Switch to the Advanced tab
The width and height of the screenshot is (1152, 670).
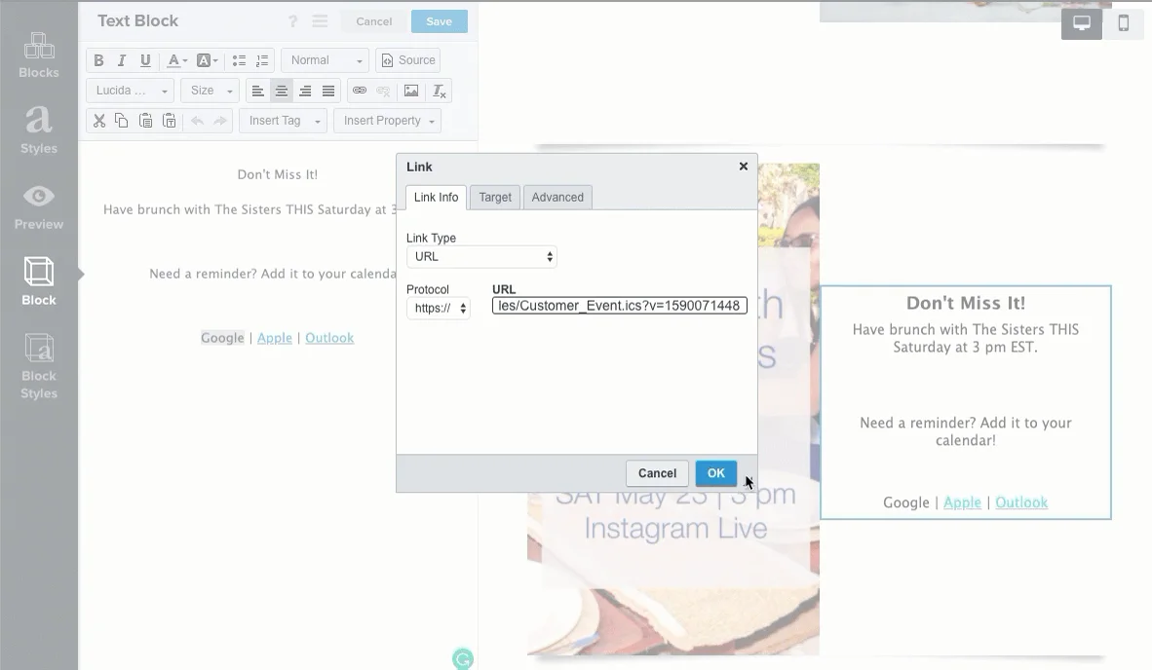(x=557, y=198)
